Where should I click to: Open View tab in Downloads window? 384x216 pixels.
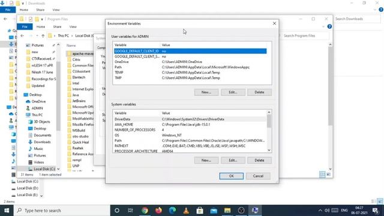pyautogui.click(x=56, y=10)
